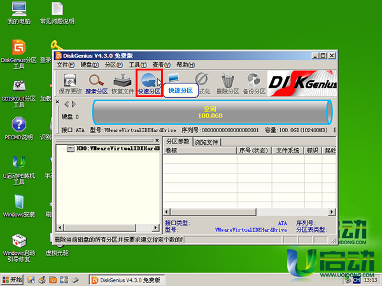Open the 开始 start menu
Viewport: 382px width, 286px height.
pos(12,280)
